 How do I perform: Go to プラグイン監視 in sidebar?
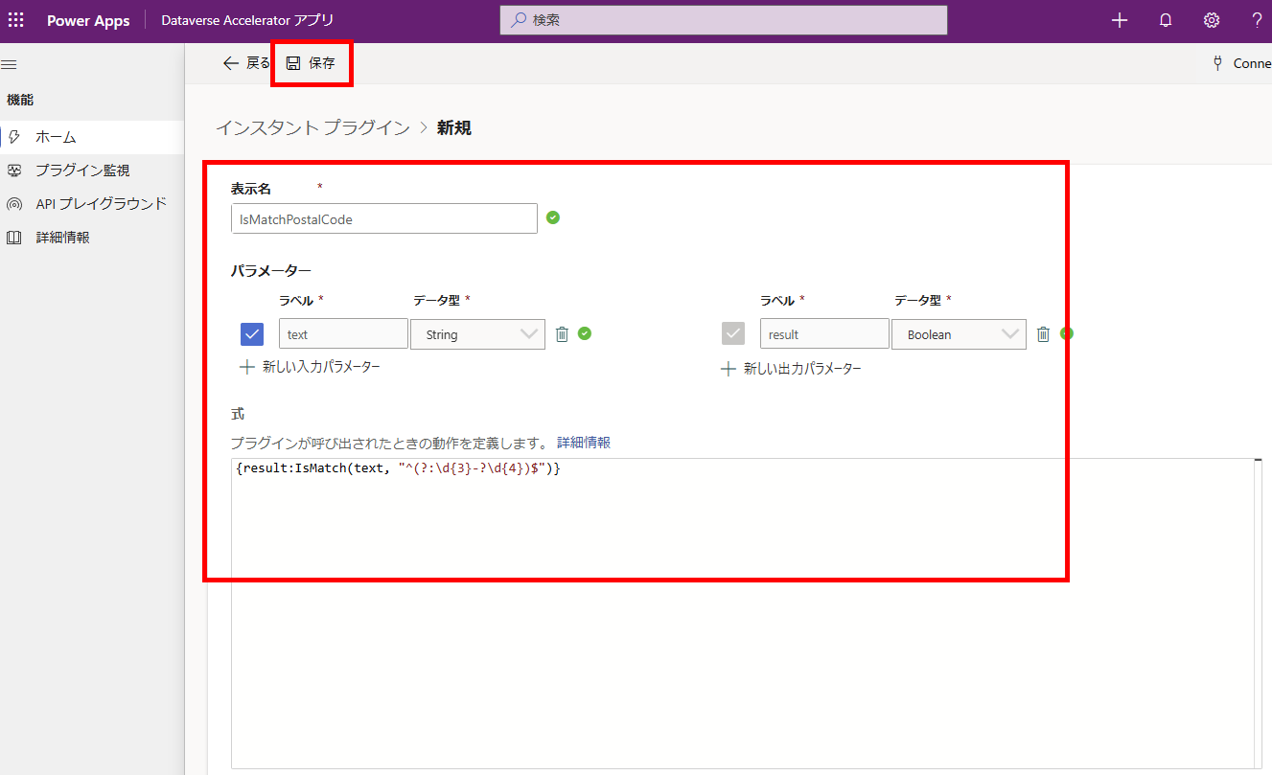coord(81,171)
